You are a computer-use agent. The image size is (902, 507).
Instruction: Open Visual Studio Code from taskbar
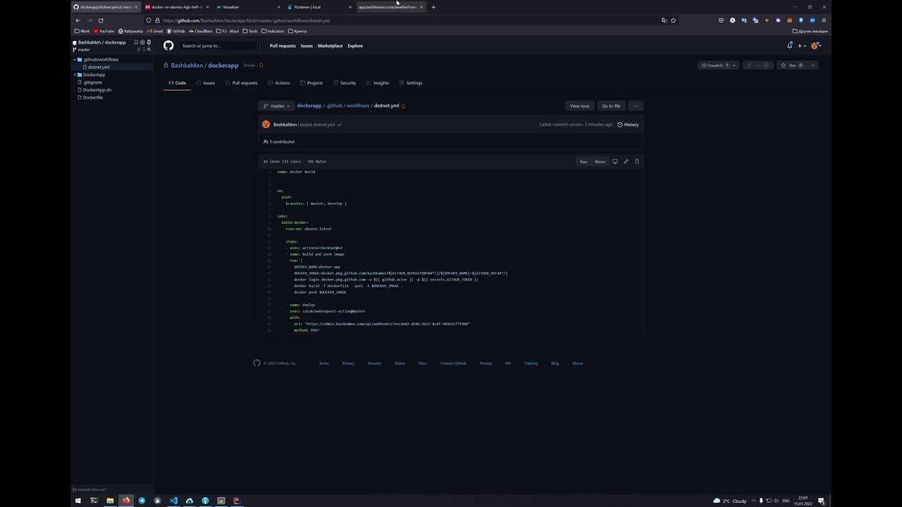click(173, 501)
